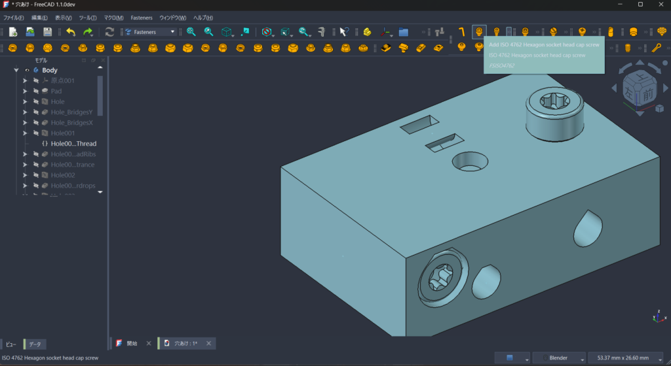
Task: Toggle visibility of Hole feature
Action: (x=36, y=101)
